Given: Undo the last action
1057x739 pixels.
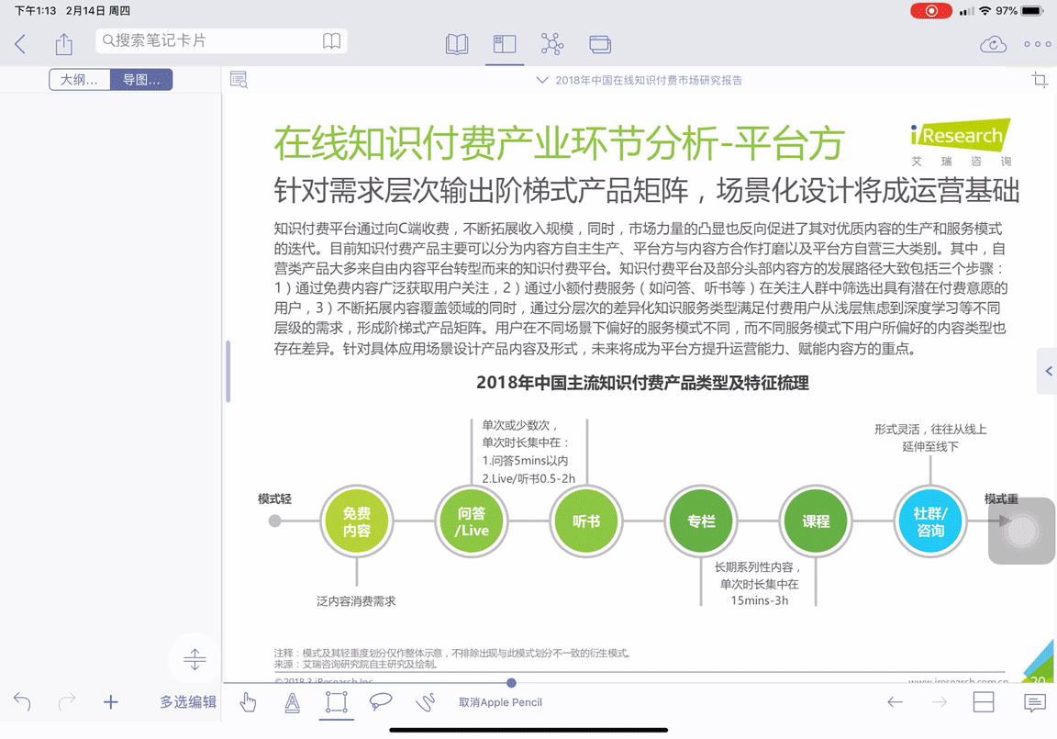Looking at the screenshot, I should click(22, 701).
